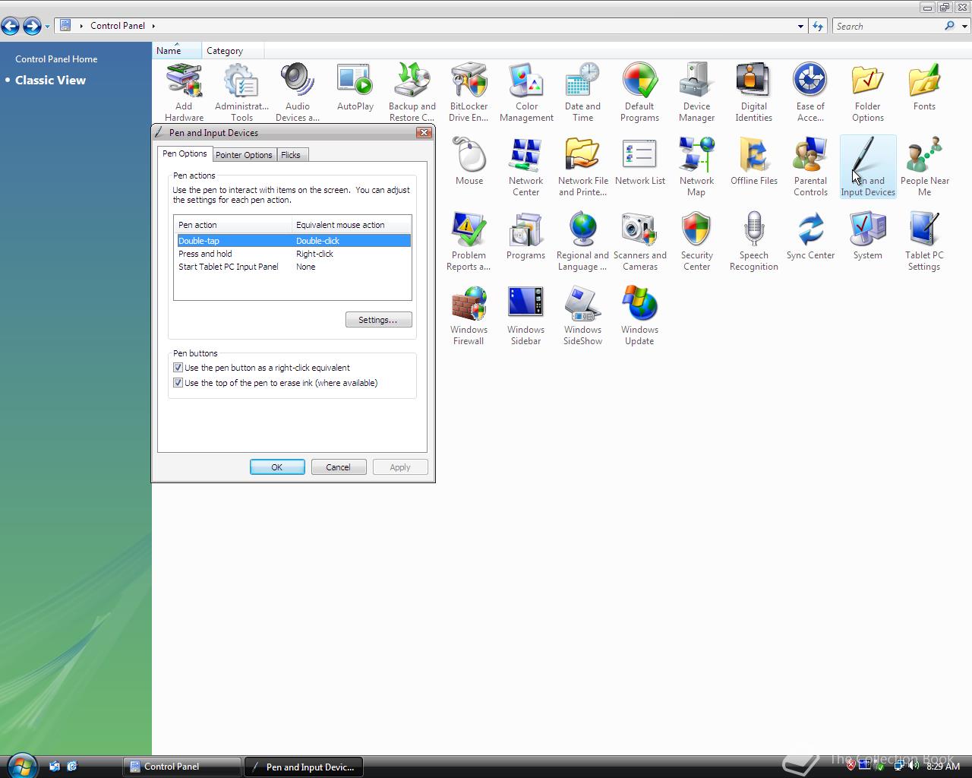Expand search options dropdown arrow
The width and height of the screenshot is (972, 778).
click(x=964, y=26)
